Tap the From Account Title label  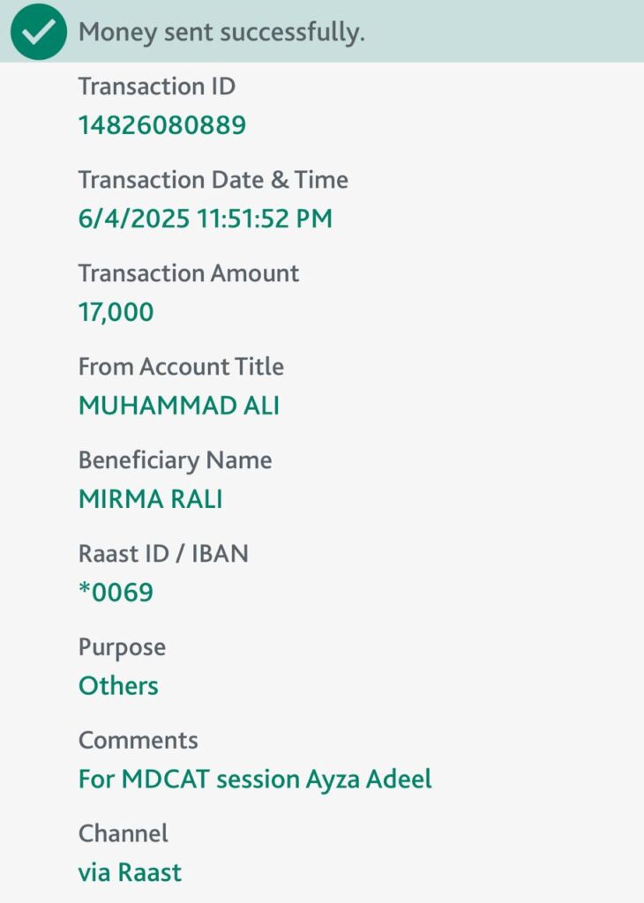click(181, 367)
